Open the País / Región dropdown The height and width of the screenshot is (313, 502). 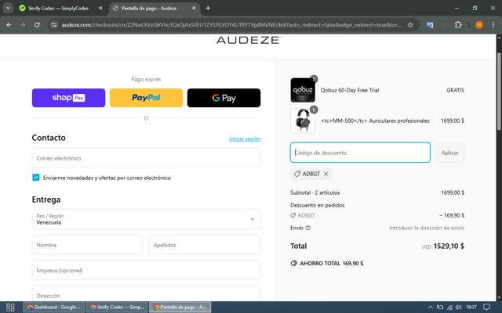pyautogui.click(x=146, y=219)
